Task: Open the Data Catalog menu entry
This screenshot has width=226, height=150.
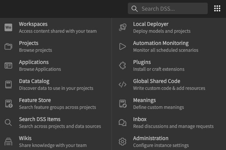Action: coord(34,81)
